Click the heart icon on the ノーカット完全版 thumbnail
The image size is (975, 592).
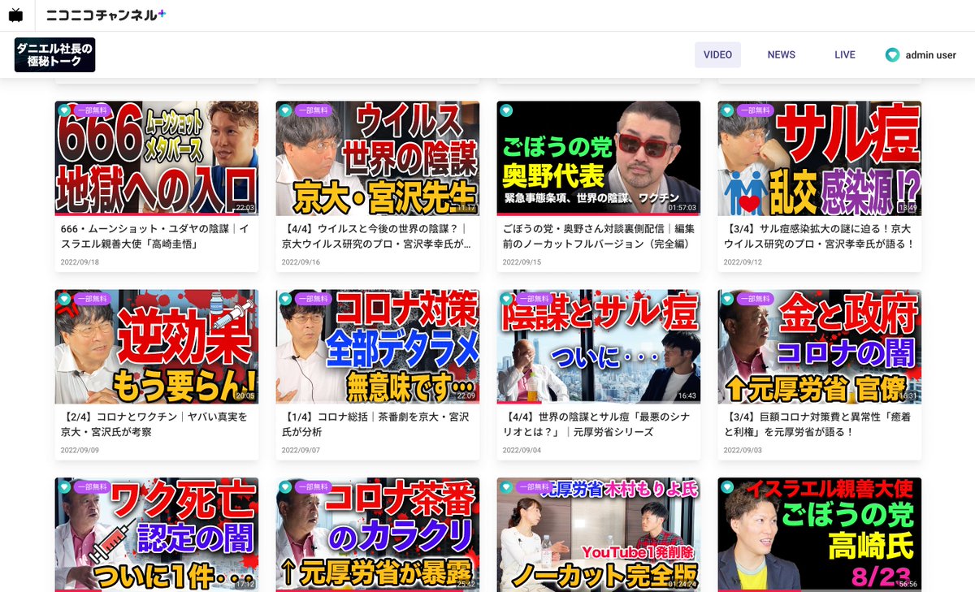[x=506, y=487]
